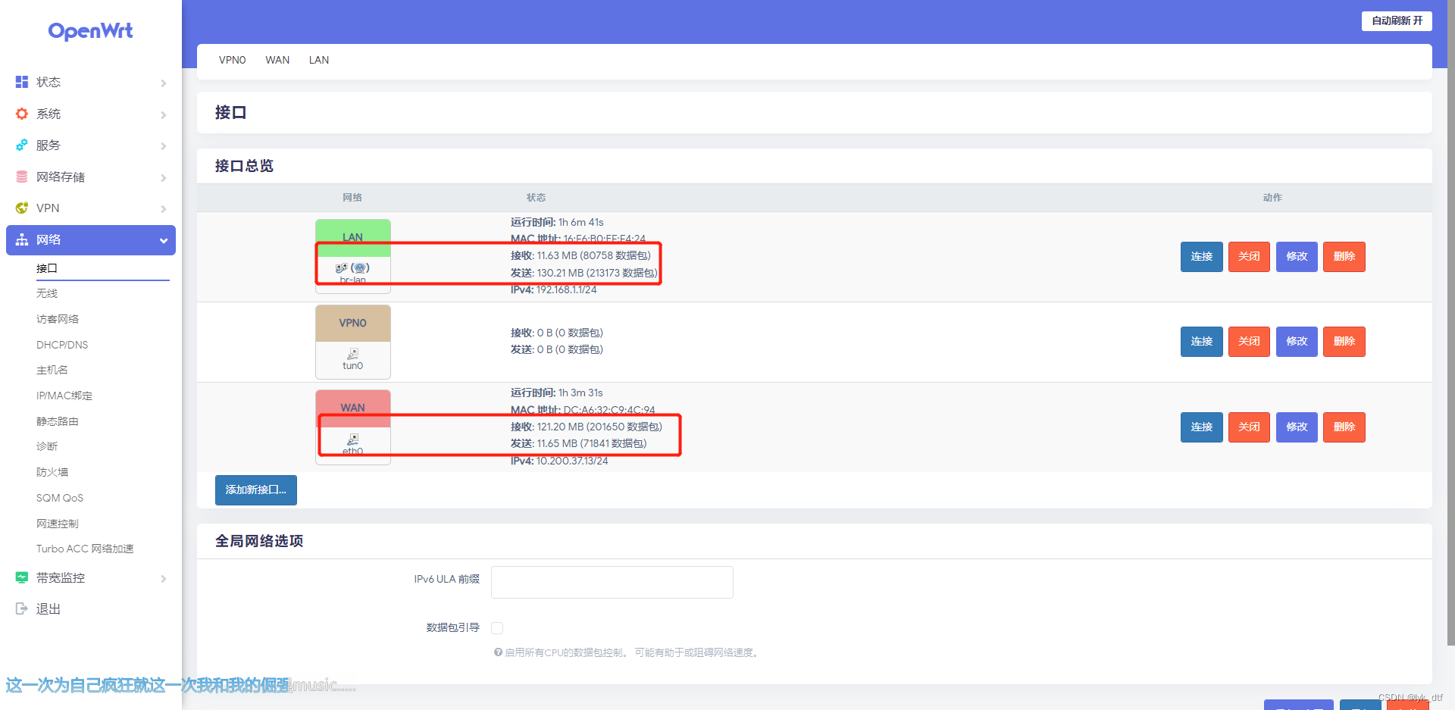Click 连接 for the LAN interface
The image size is (1455, 710).
point(1202,256)
